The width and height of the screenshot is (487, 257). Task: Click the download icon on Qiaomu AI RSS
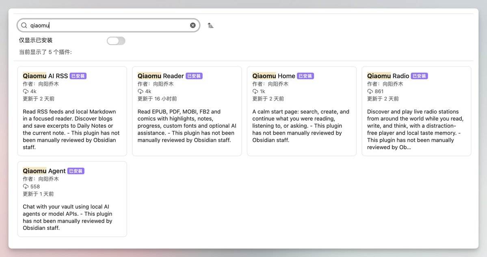pyautogui.click(x=26, y=92)
